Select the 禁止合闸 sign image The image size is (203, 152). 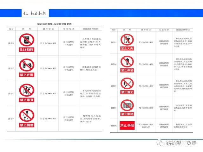(x=26, y=68)
